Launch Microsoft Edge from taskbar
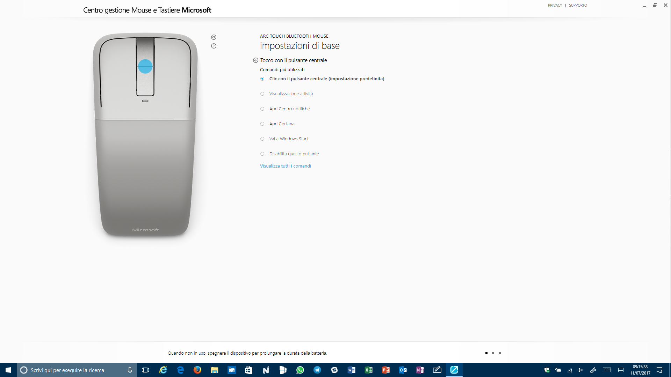The width and height of the screenshot is (671, 377). click(x=180, y=370)
